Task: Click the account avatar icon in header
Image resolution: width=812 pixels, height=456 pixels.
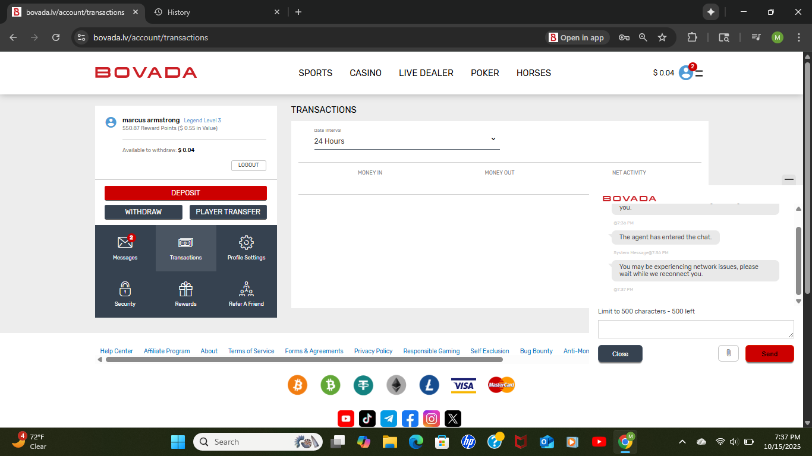Action: pyautogui.click(x=686, y=72)
